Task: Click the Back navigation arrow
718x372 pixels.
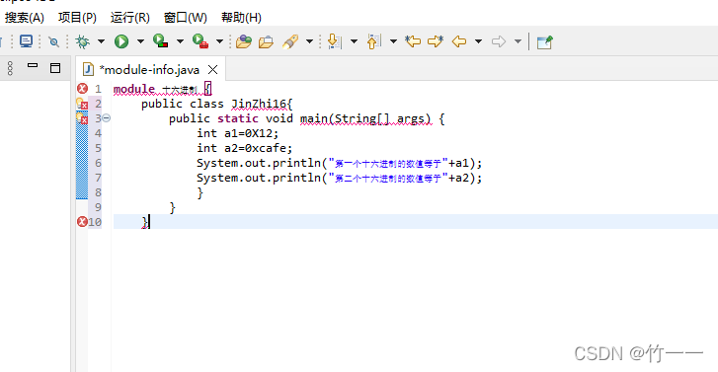Action: tap(459, 41)
